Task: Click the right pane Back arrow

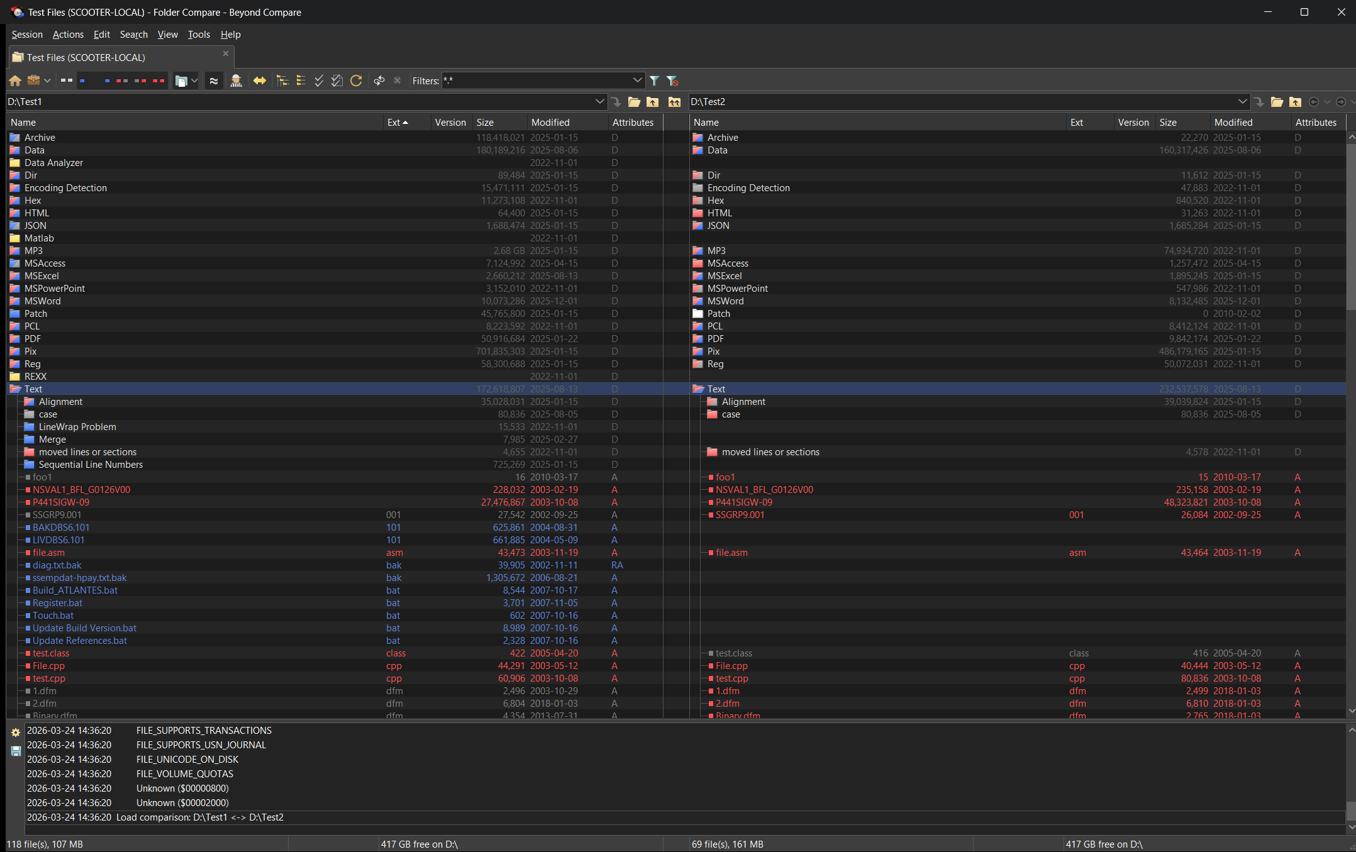Action: tap(1314, 102)
